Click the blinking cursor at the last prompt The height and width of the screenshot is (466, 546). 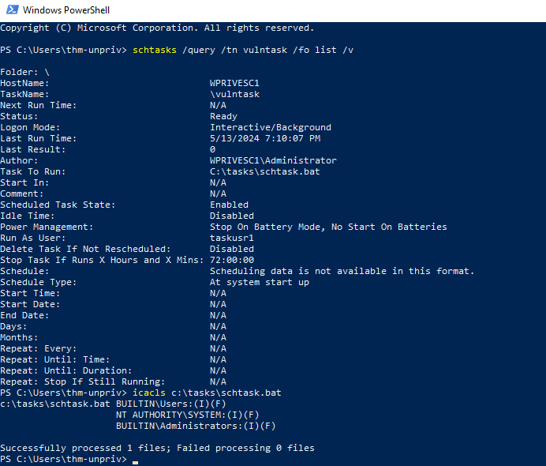click(x=135, y=463)
